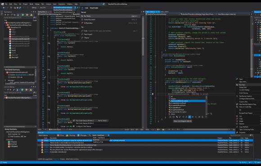
Task: Click the green passed-tests filter icon
Action: click(23, 15)
